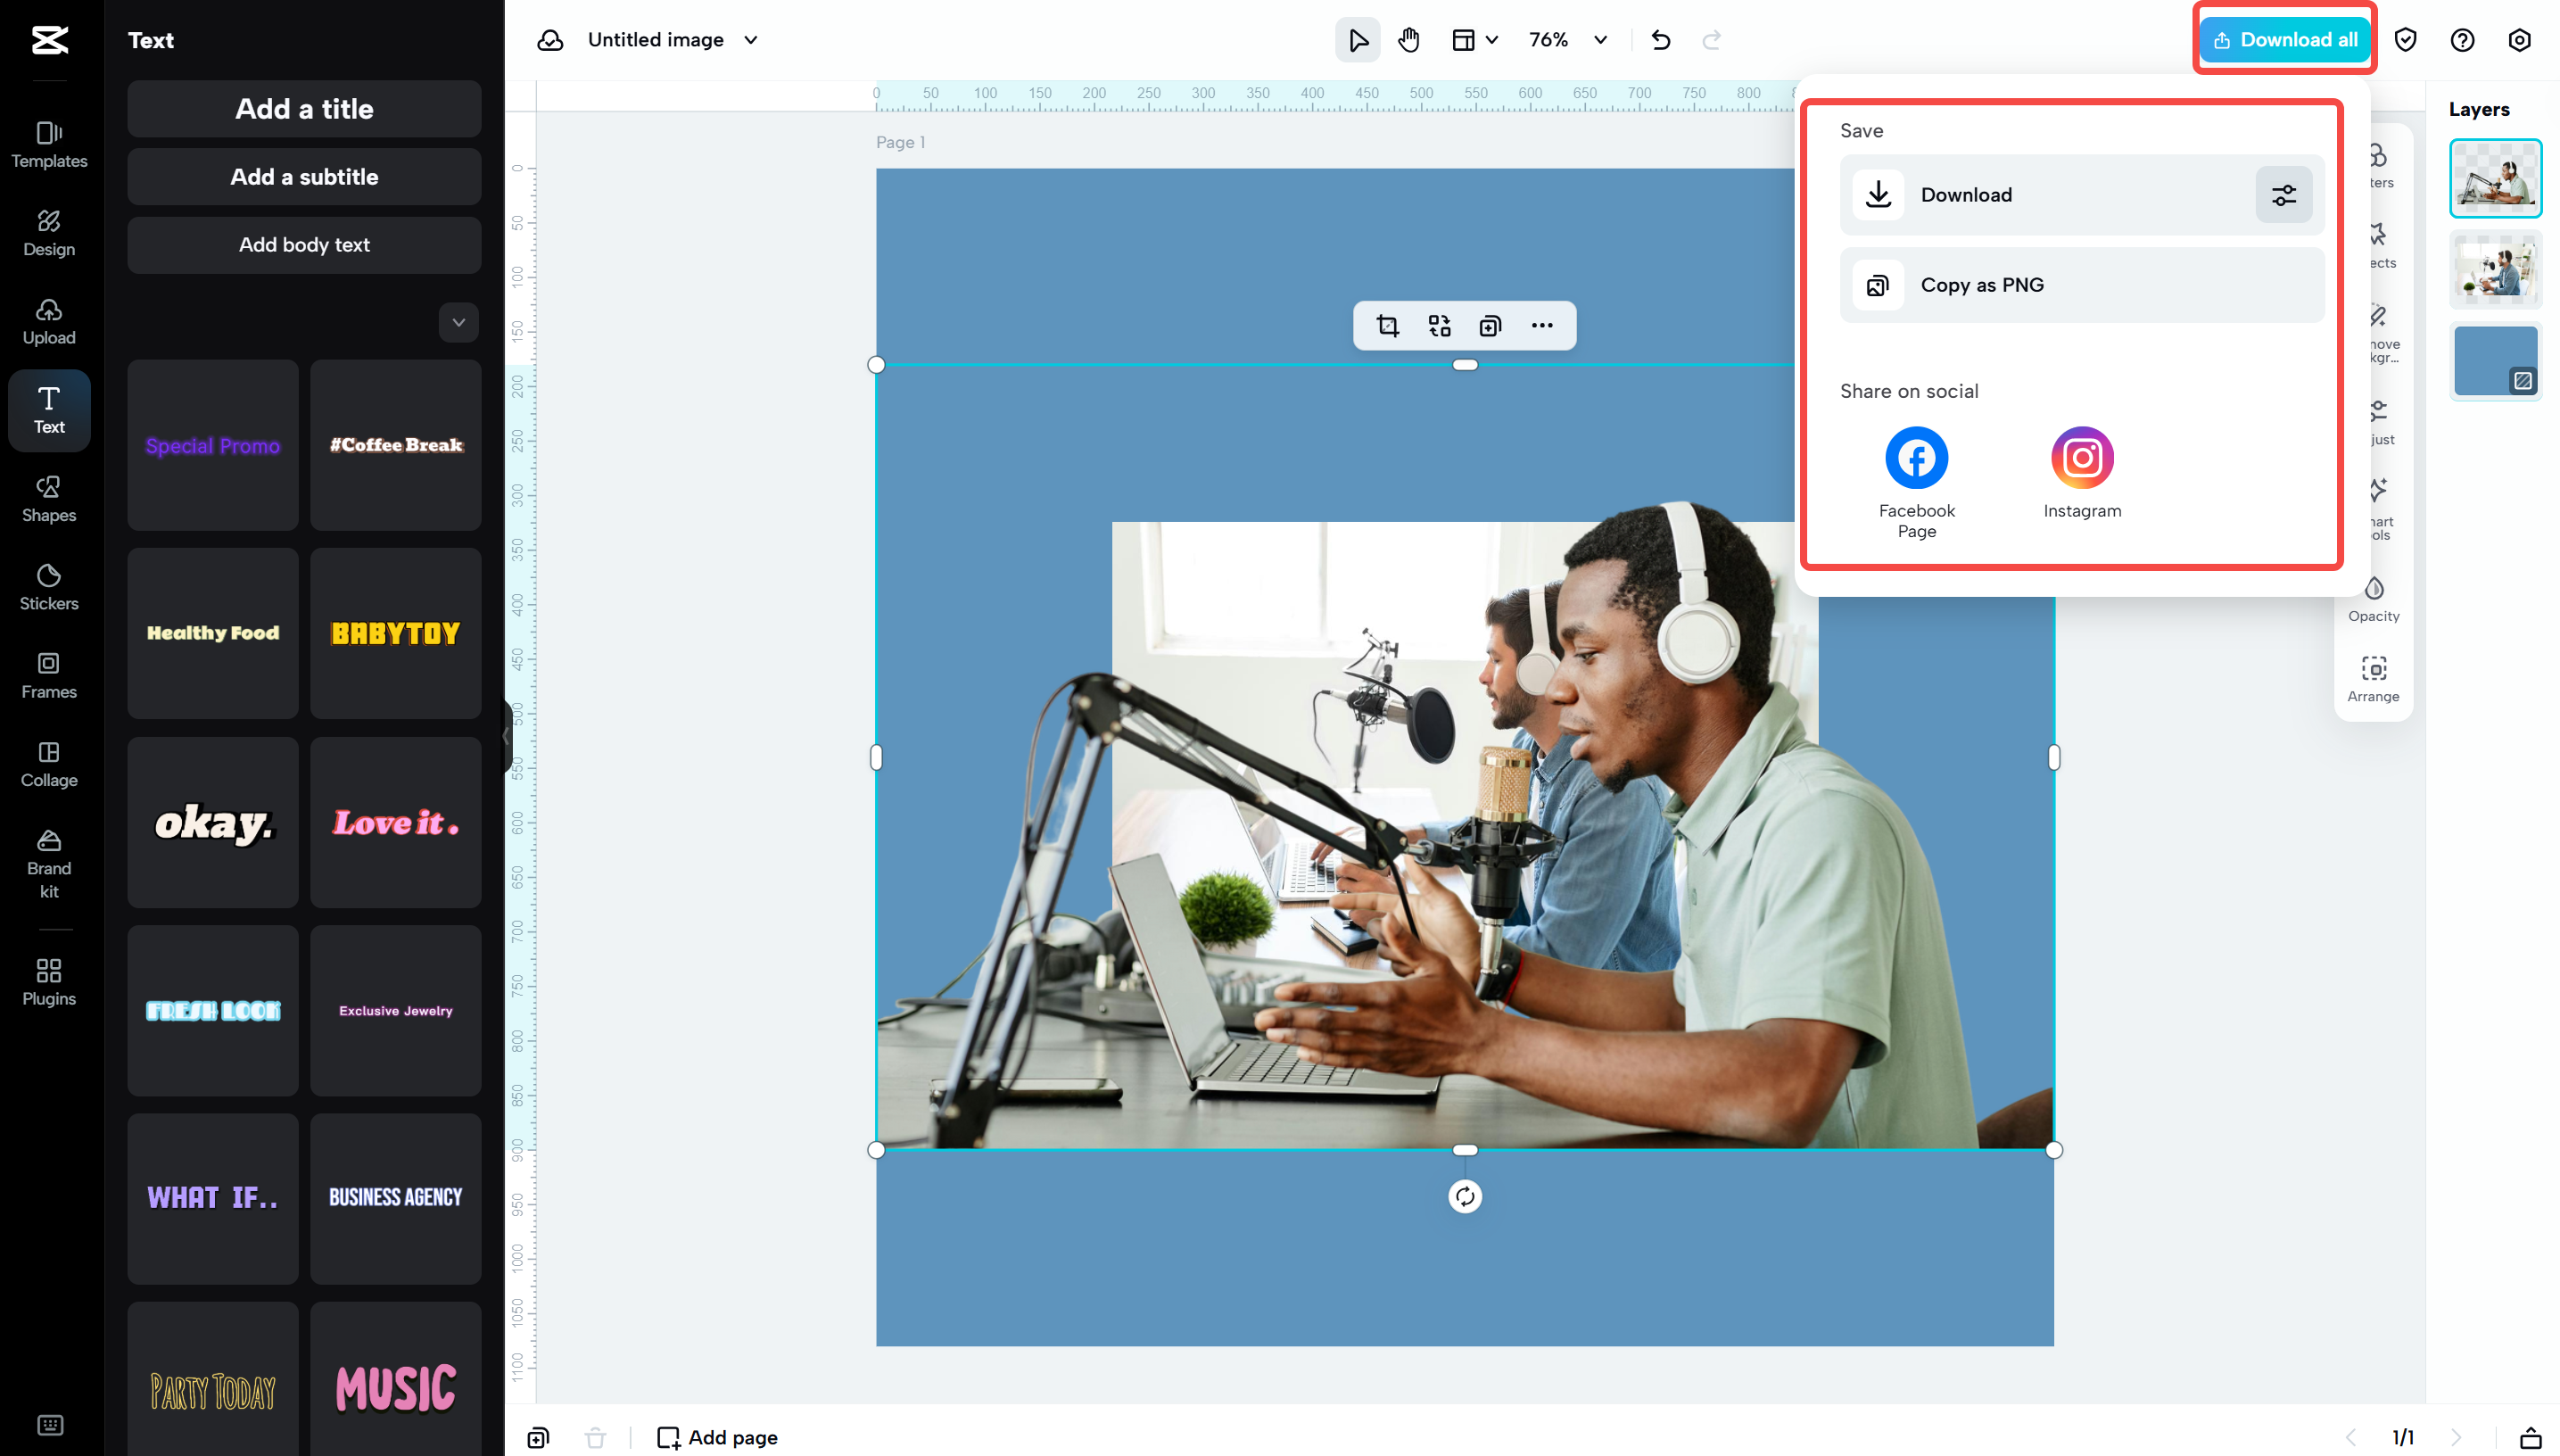Click the Download all button
Screen dimensions: 2560x1456
(x=2284, y=39)
